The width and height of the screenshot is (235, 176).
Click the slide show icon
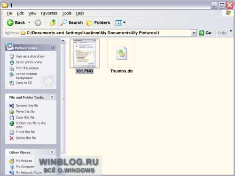click(x=12, y=56)
